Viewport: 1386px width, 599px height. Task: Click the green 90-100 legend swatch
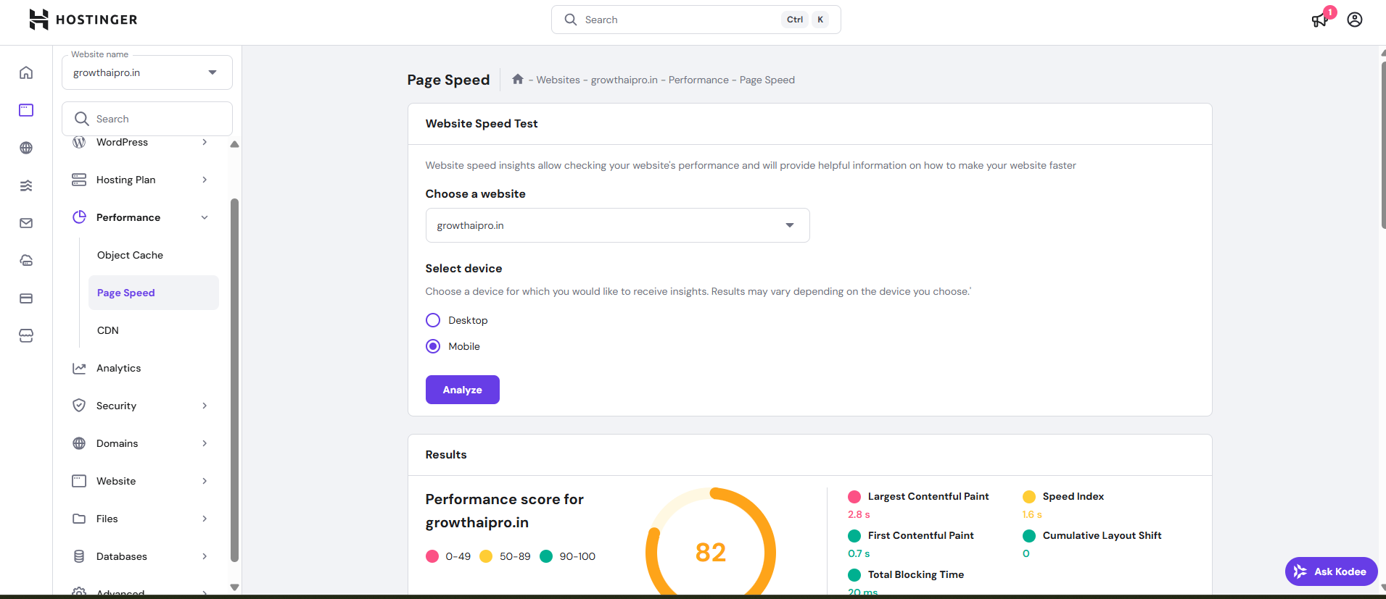pyautogui.click(x=546, y=556)
